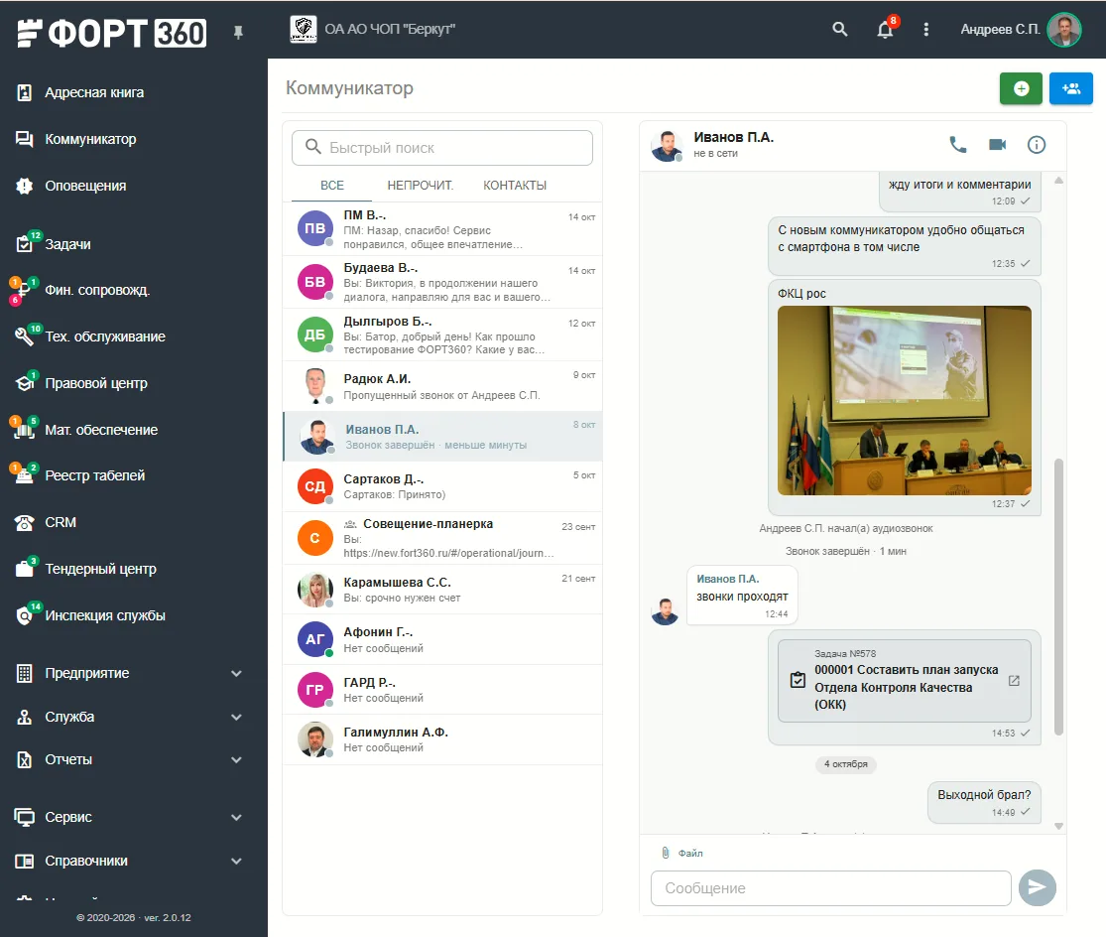
Task: Click the chat vertical scrollbar thumb
Action: [1058, 597]
